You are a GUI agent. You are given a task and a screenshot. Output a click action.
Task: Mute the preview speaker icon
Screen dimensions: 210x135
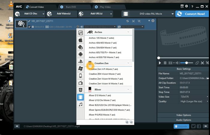click(177, 63)
